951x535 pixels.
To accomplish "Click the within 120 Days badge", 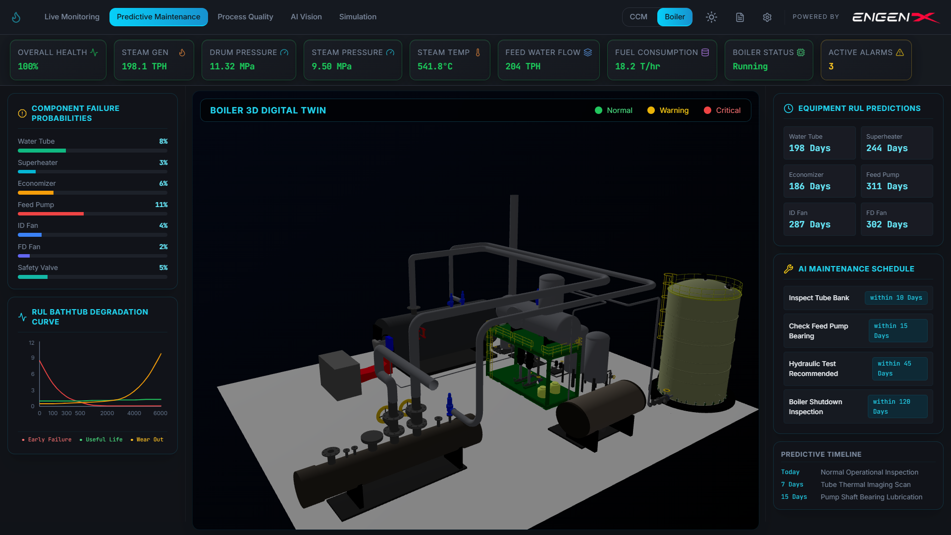I will point(898,407).
